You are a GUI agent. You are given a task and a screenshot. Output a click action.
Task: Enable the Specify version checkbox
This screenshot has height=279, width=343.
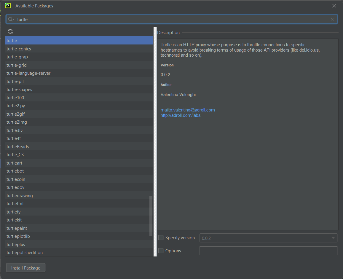point(161,237)
